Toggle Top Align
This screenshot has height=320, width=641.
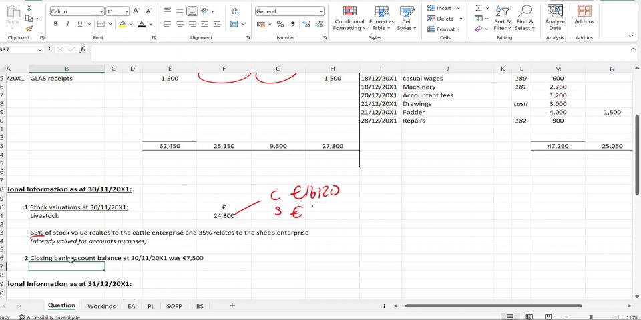click(168, 11)
